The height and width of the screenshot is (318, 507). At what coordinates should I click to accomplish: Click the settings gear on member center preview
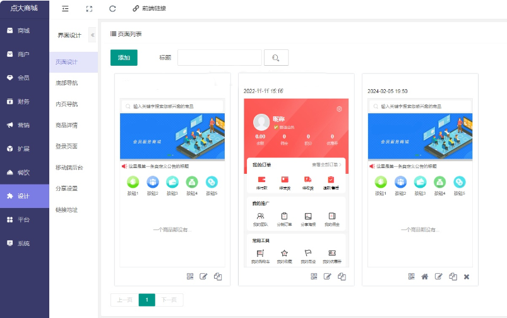340,109
